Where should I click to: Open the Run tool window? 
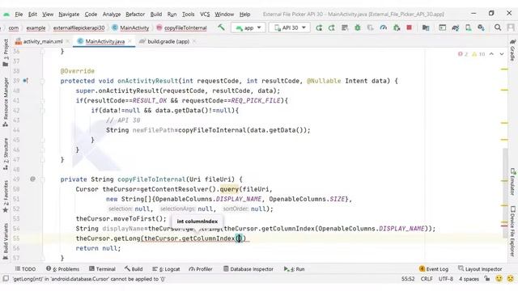pos(294,269)
